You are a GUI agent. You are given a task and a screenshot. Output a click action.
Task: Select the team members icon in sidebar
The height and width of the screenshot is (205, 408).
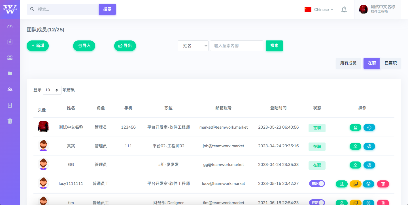pos(10,89)
